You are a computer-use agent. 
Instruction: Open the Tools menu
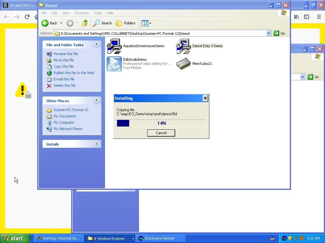pos(98,13)
